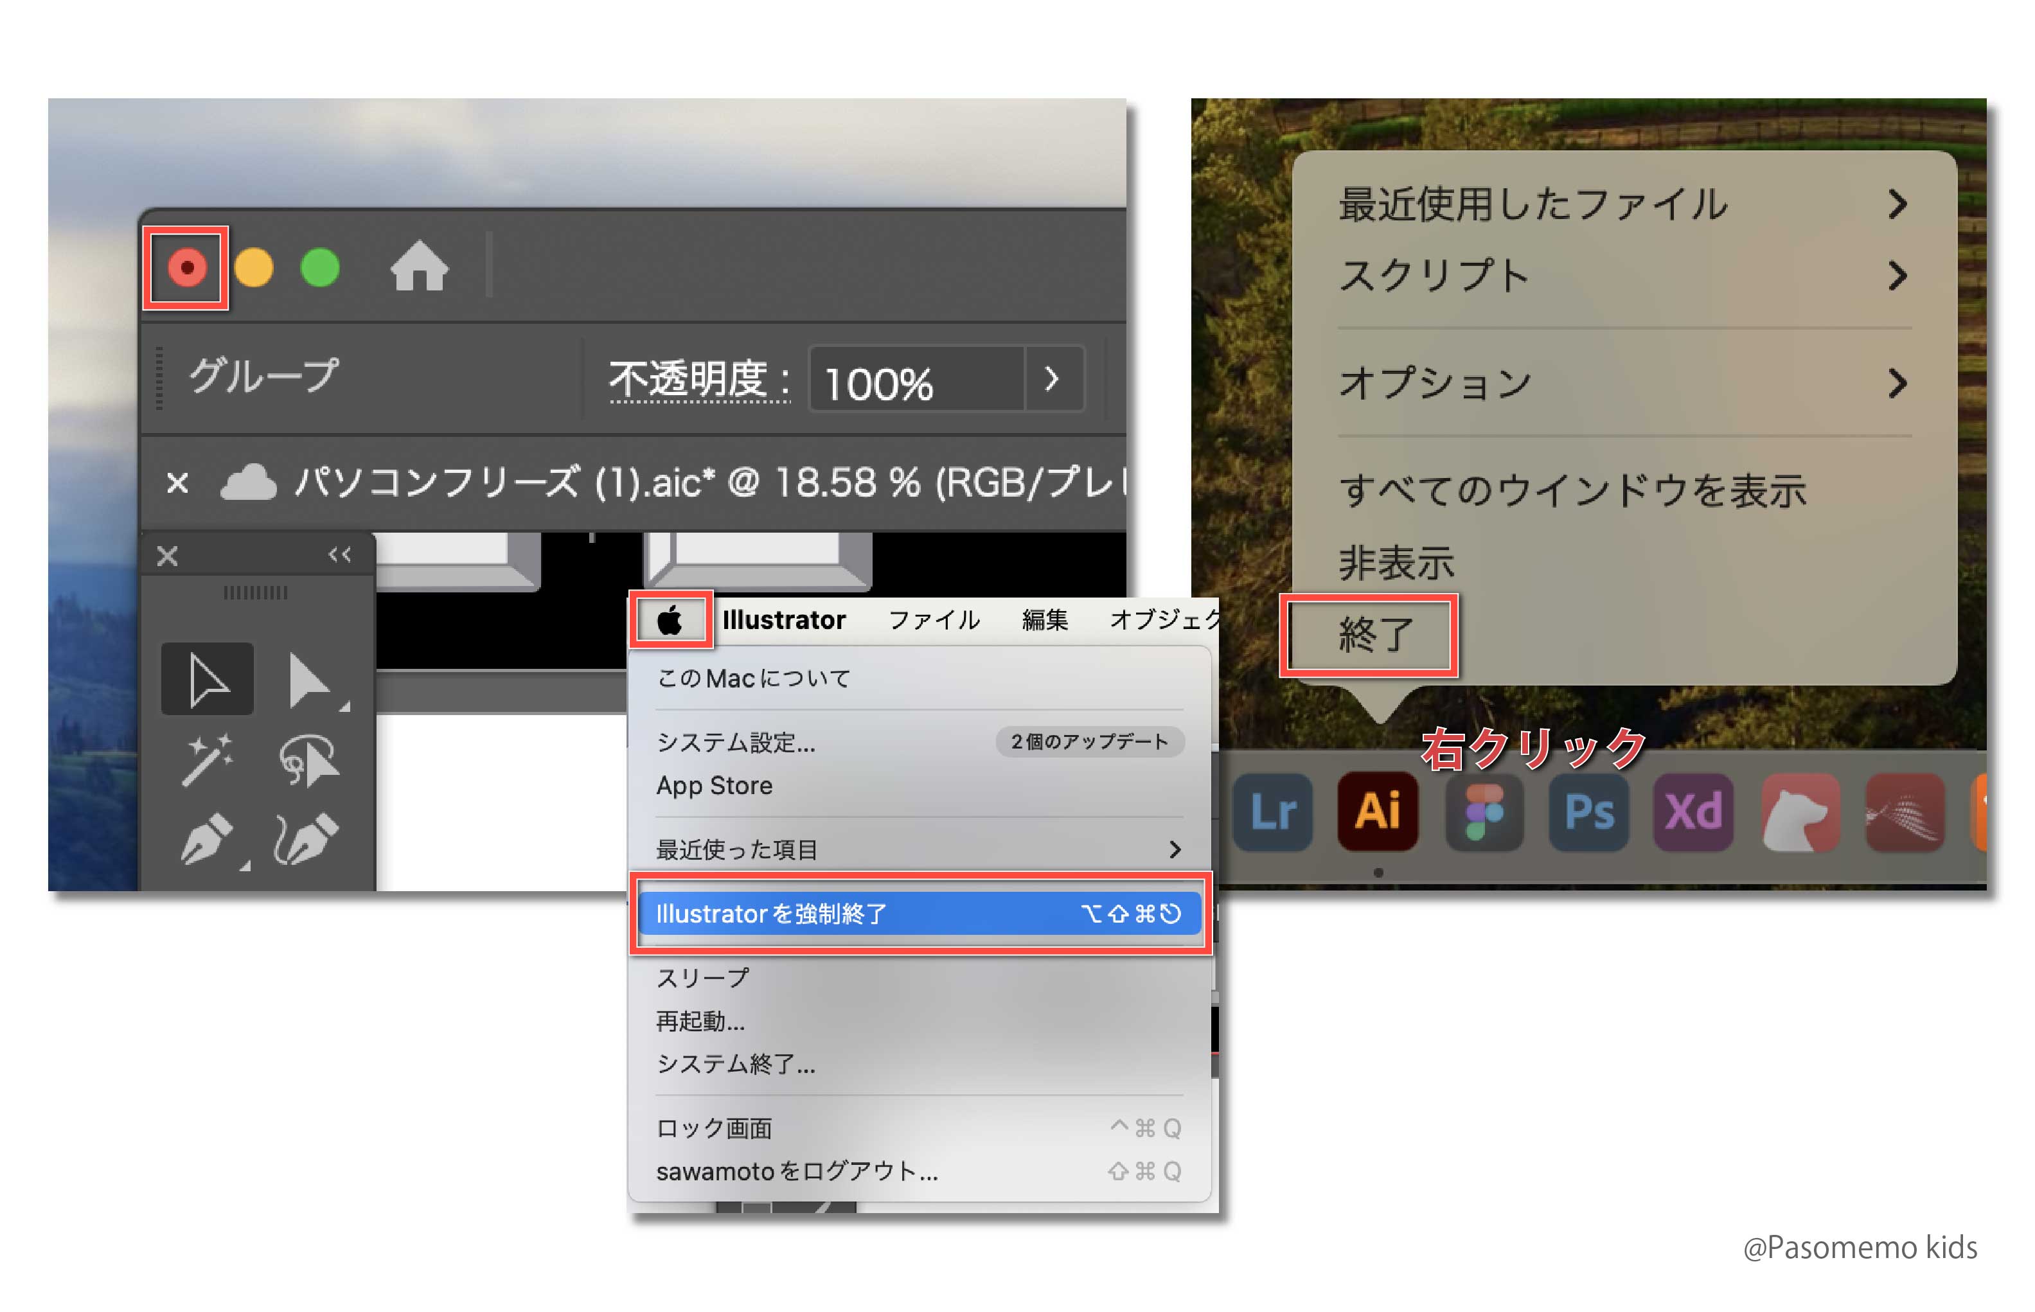This screenshot has height=1312, width=2035.
Task: Open the オブジェクト menu
Action: tap(1164, 619)
